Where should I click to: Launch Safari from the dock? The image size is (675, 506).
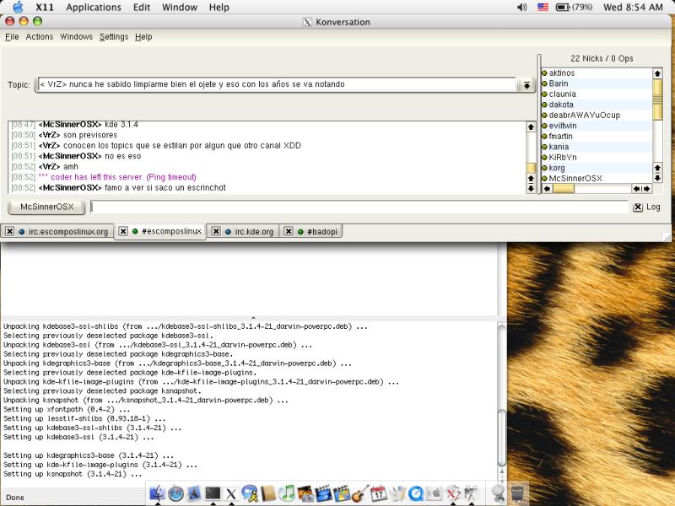point(175,493)
